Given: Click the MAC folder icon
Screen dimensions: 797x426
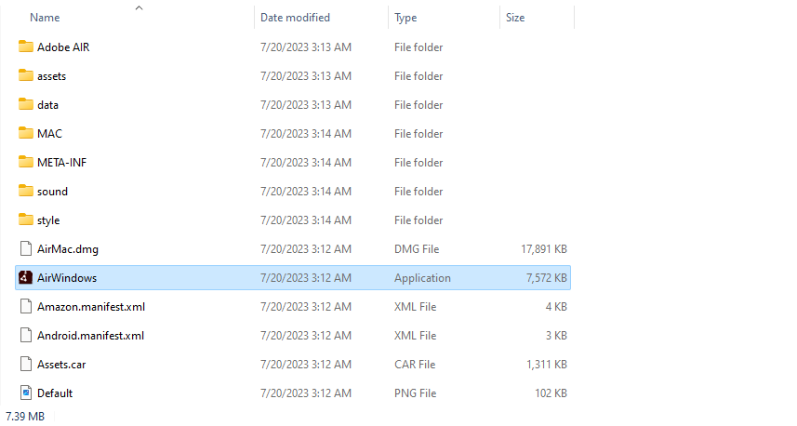Looking at the screenshot, I should (25, 134).
